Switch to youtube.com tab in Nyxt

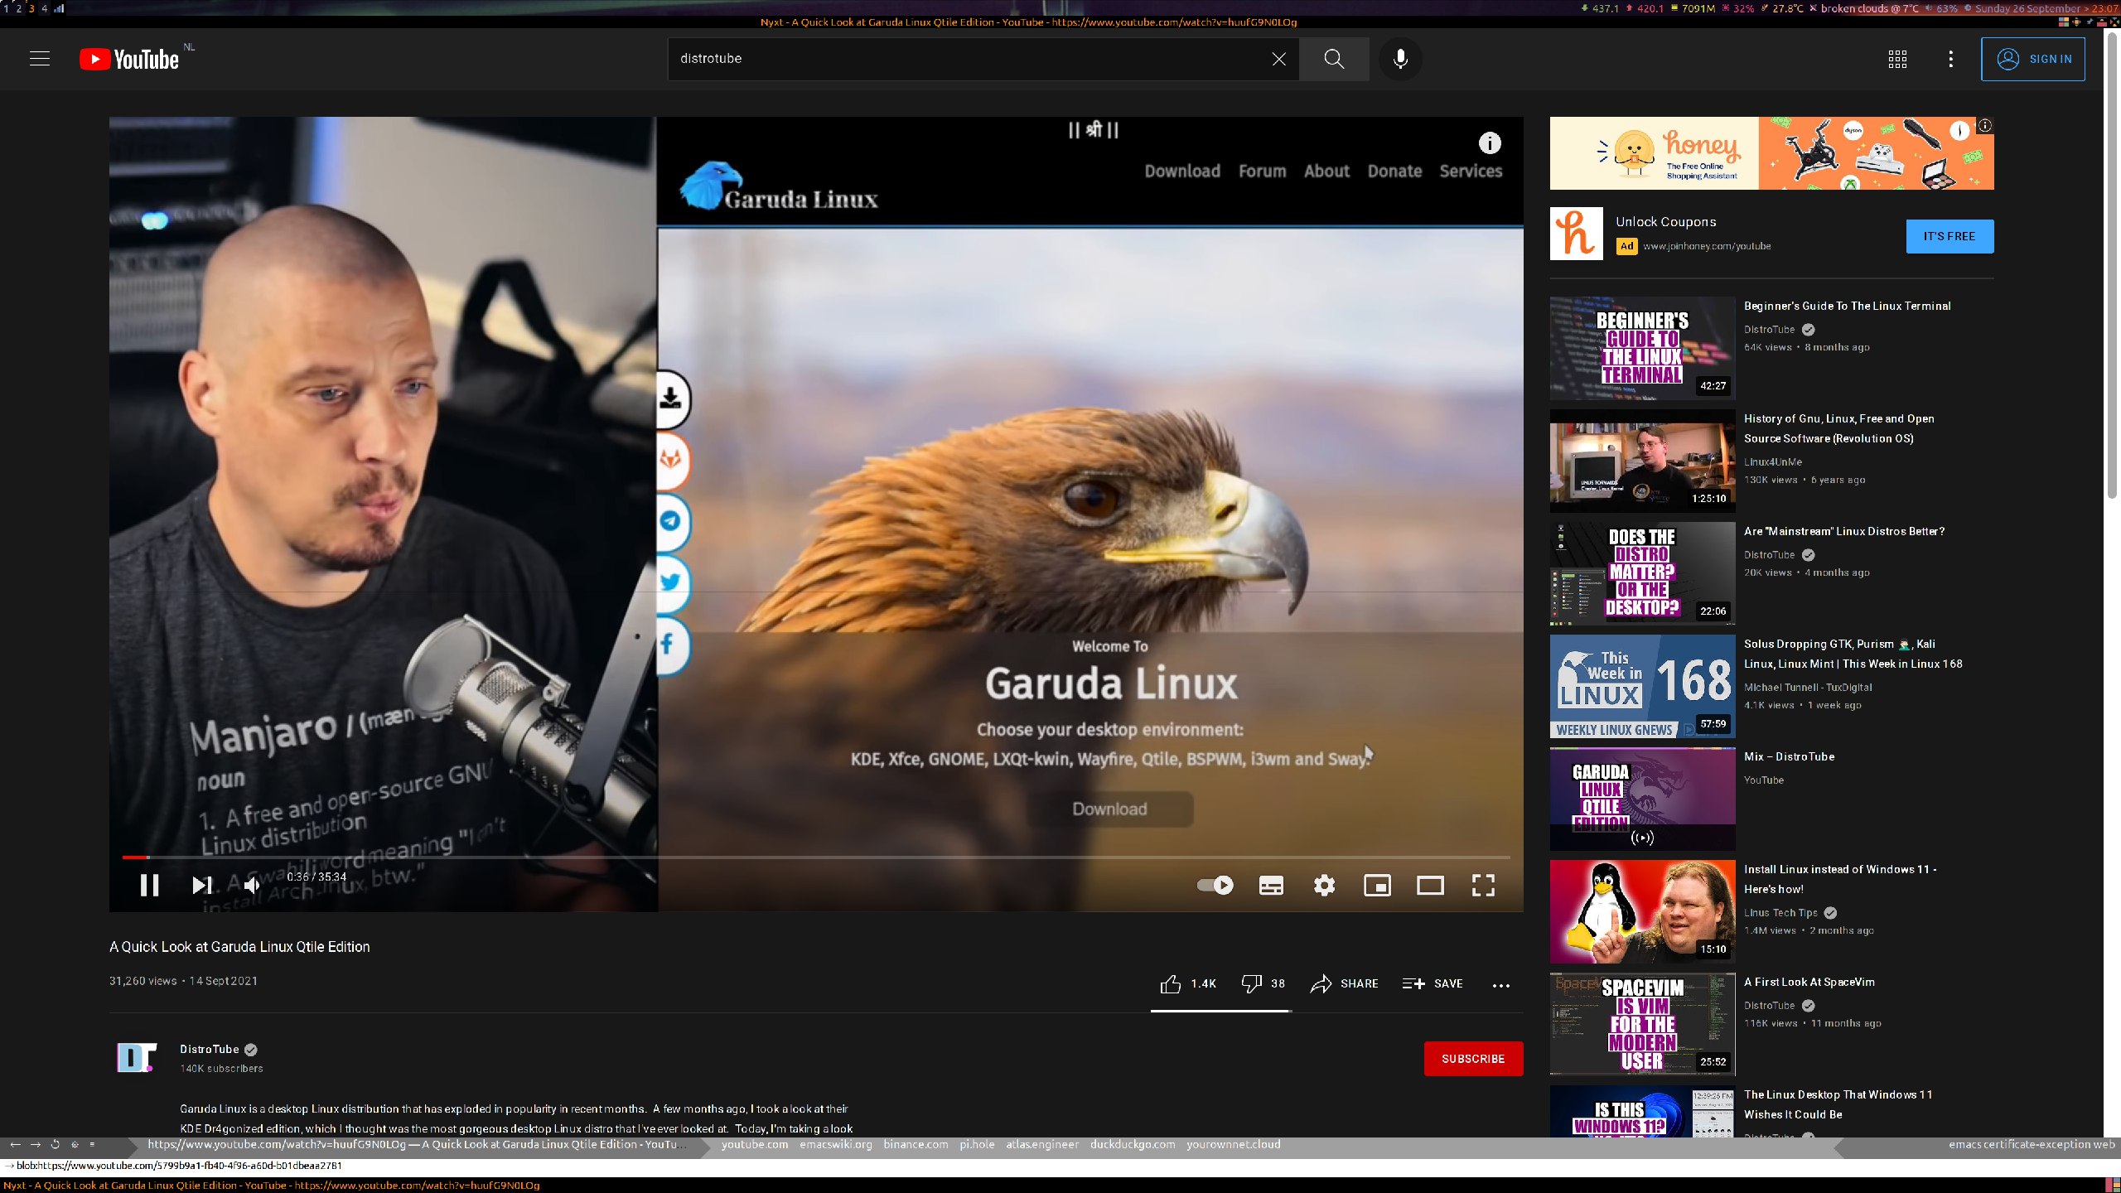point(755,1144)
